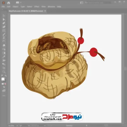
Task: Open the File menu
Action: [x=3, y=7]
